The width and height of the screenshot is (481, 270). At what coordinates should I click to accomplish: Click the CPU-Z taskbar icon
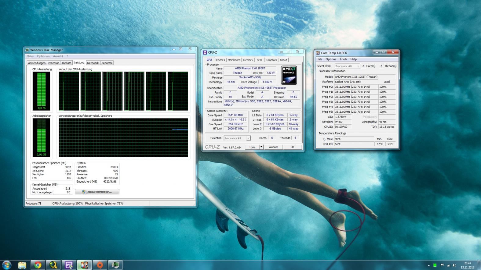point(69,265)
